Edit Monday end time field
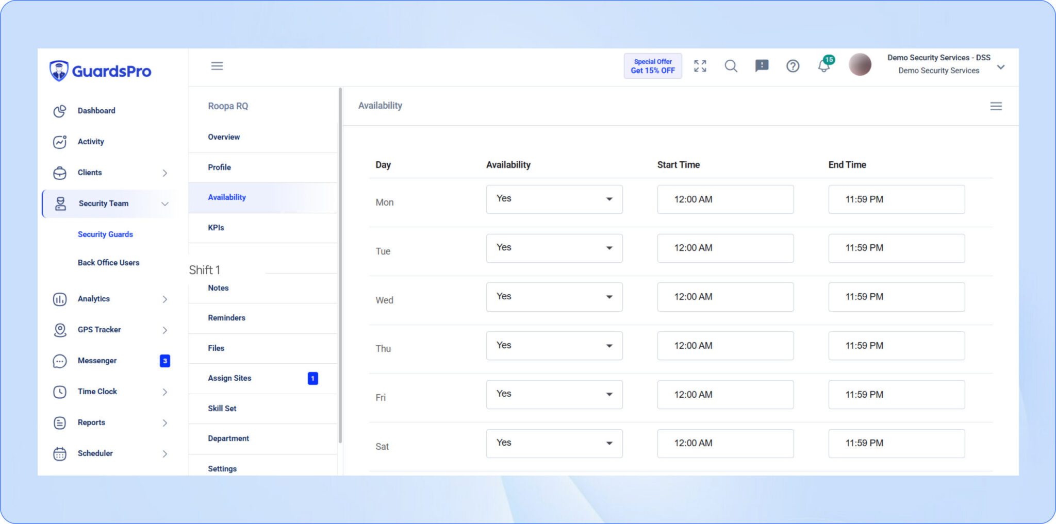 tap(897, 199)
